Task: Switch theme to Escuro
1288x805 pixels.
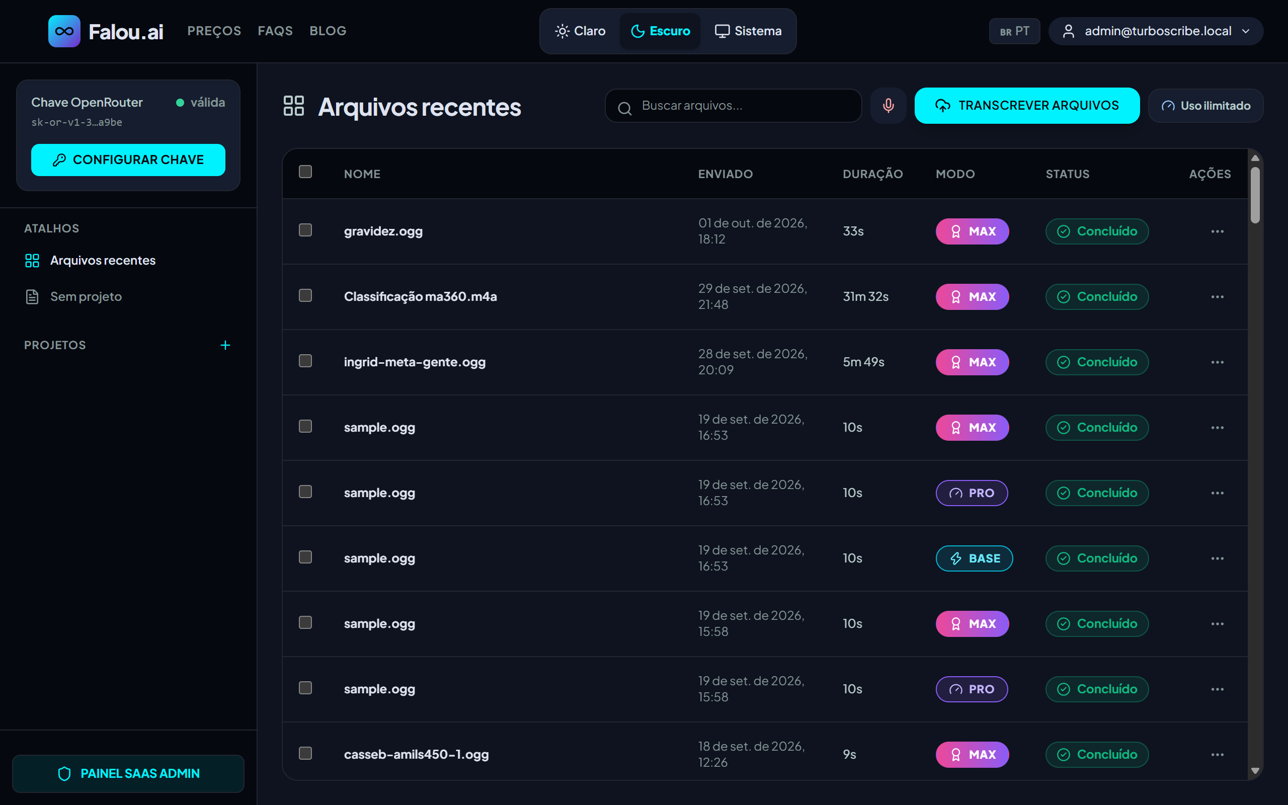Action: [660, 31]
